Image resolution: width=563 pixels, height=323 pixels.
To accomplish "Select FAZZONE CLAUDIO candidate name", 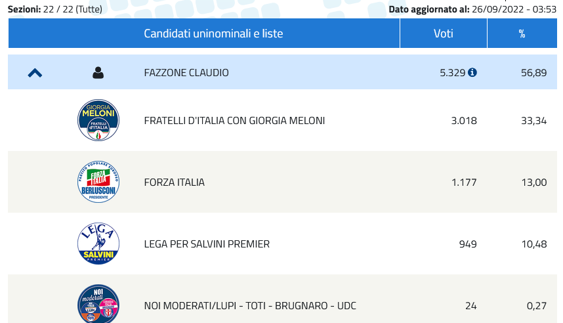I will pos(186,73).
